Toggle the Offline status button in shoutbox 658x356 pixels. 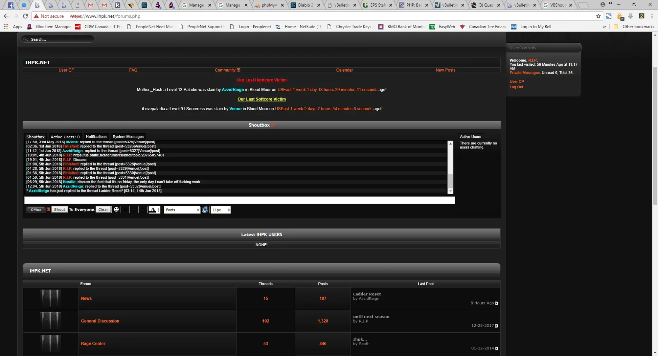coord(36,210)
